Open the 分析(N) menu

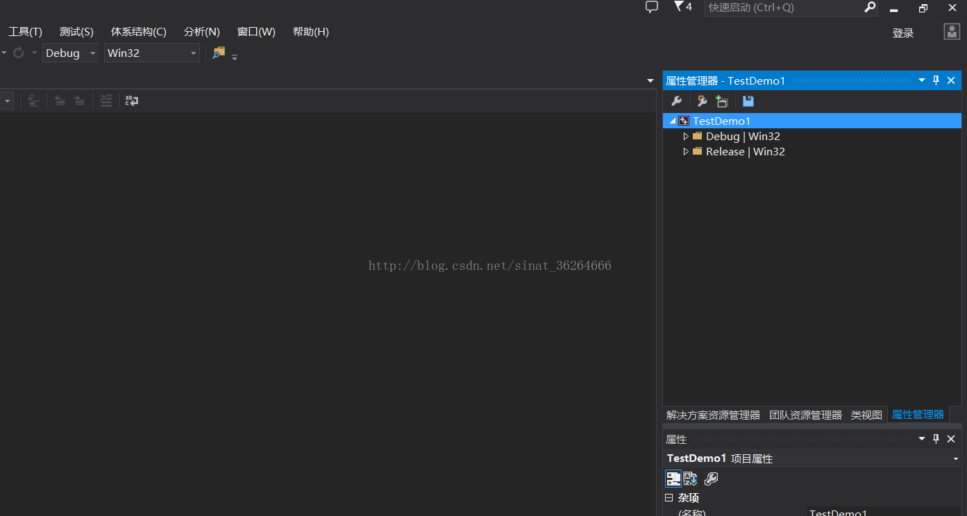click(x=202, y=32)
